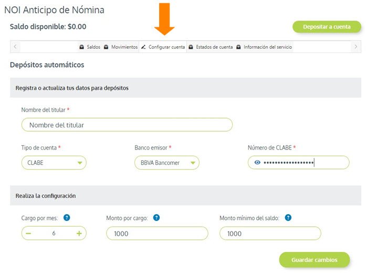Decrease Cargo por mes with minus button

click(28, 233)
